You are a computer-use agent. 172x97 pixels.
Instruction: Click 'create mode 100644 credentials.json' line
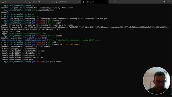point(21,53)
